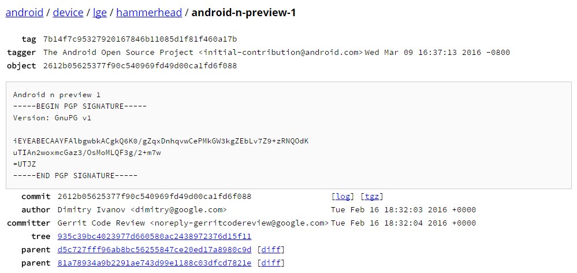Open the android breadcrumb link
The image size is (577, 273).
pyautogui.click(x=25, y=13)
